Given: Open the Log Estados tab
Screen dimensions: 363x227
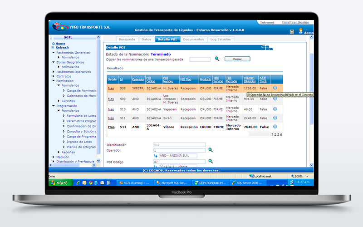Looking at the screenshot, I should coord(221,39).
